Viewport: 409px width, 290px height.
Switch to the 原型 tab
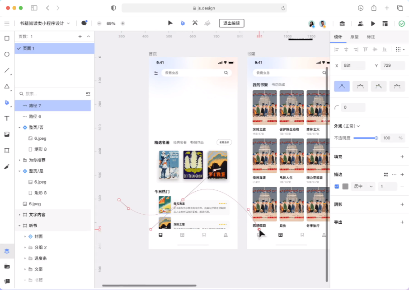tap(354, 37)
